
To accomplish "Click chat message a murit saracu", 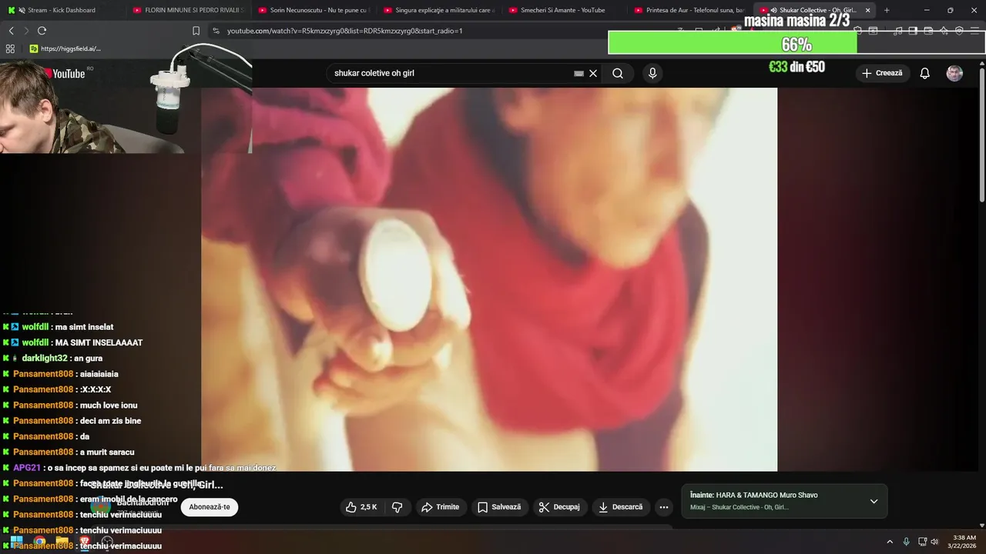I will 107,452.
